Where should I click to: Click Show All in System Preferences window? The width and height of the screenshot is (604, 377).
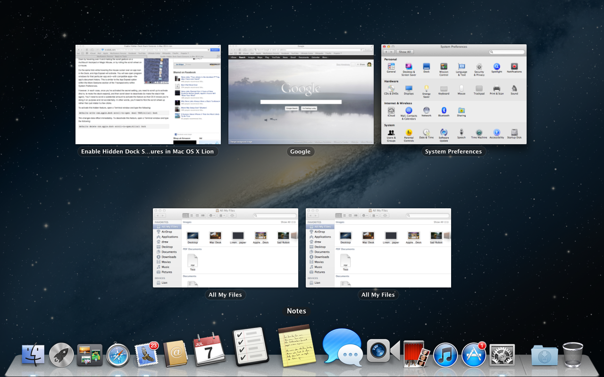click(405, 52)
